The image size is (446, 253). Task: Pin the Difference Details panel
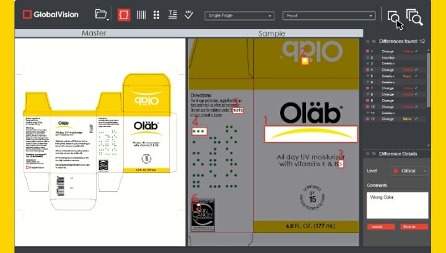[x=374, y=154]
